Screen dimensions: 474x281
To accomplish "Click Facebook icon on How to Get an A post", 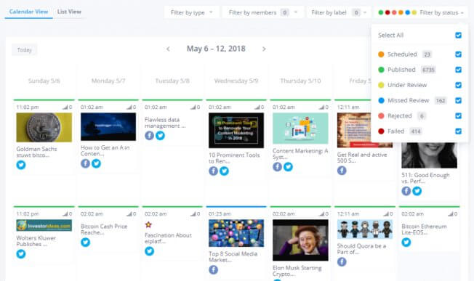I will click(x=85, y=163).
